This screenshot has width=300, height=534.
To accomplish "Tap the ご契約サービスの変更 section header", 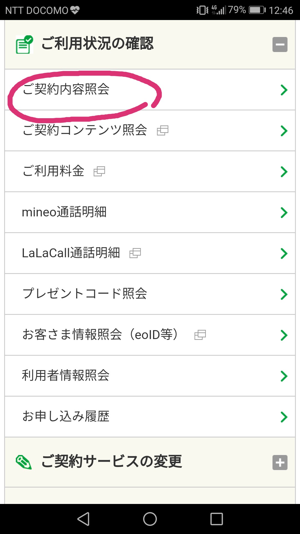I will pos(112,462).
